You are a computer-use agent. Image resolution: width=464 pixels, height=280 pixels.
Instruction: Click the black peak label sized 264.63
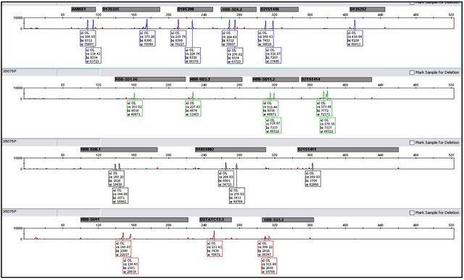coord(226,178)
